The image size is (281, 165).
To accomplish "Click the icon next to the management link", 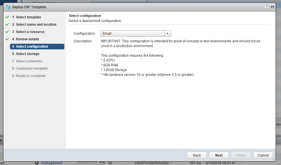I will [37, 163].
